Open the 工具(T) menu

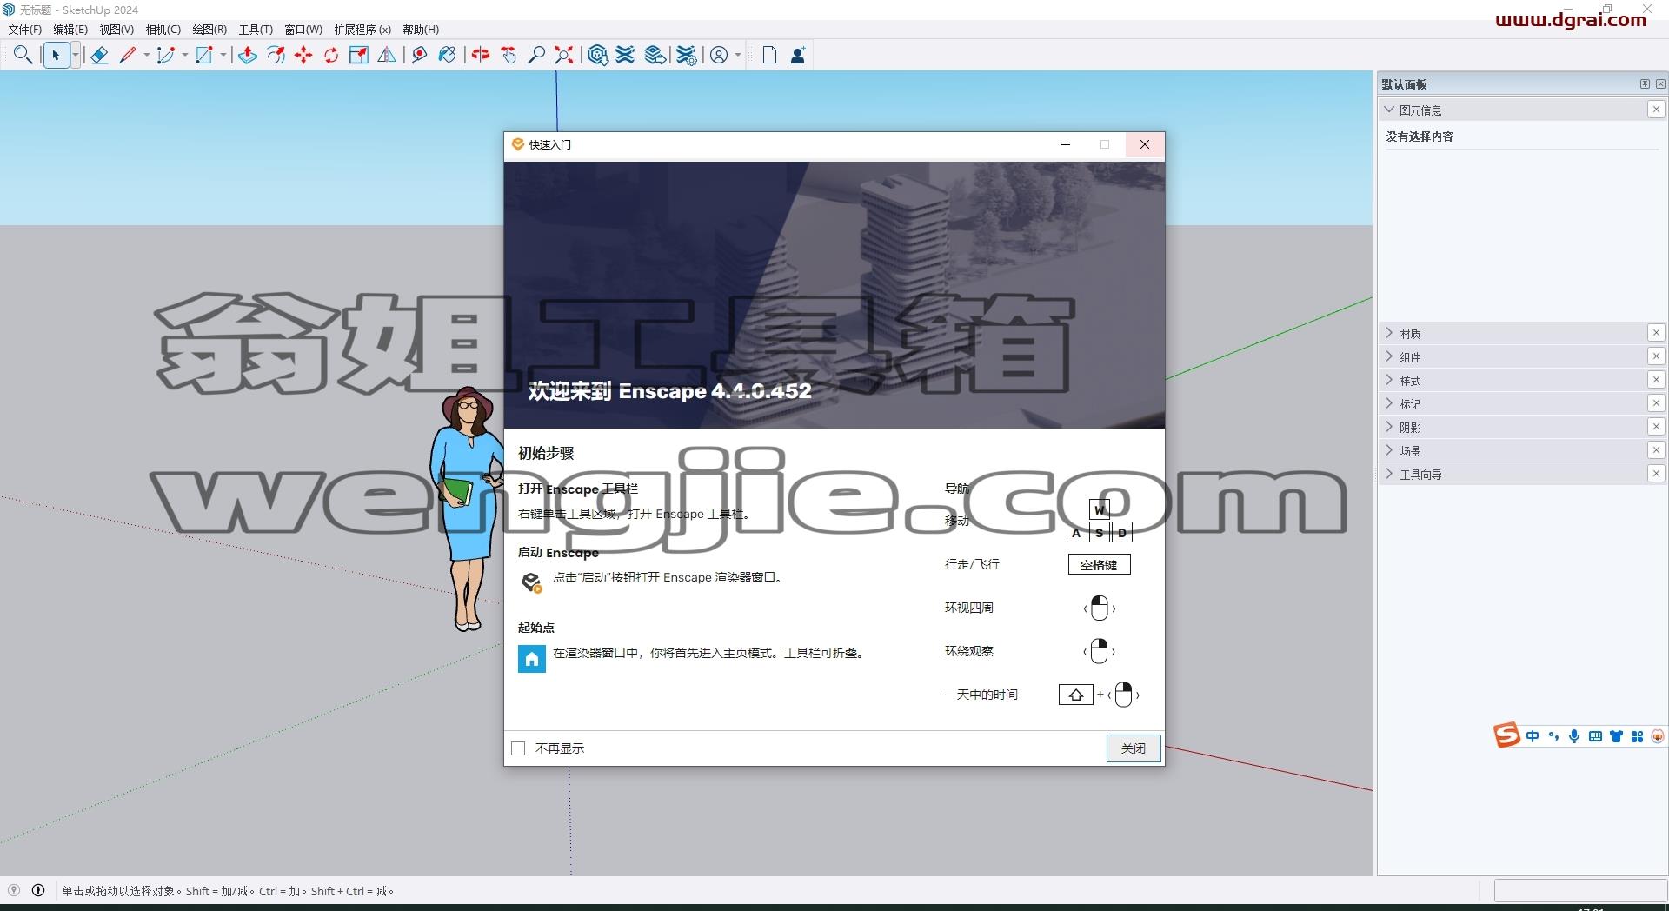tap(256, 30)
